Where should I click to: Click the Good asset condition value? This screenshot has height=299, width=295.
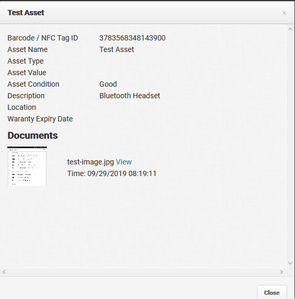point(108,84)
